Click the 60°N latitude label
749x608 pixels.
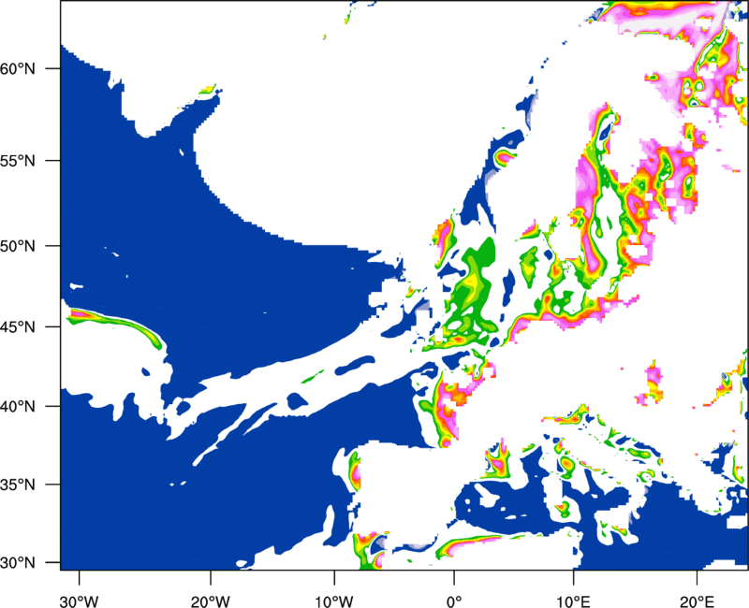pos(18,68)
